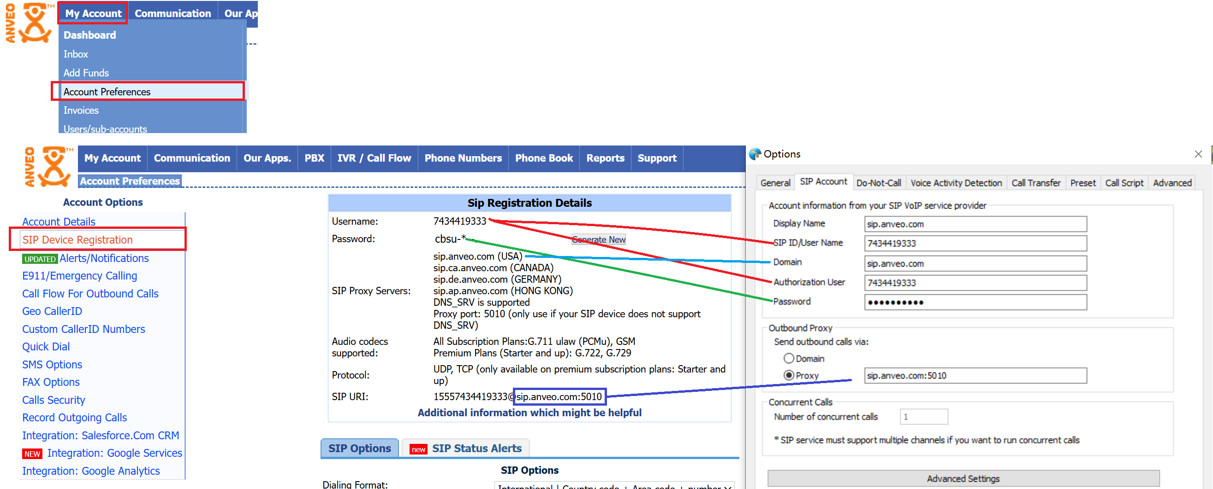Choose Add Funds from My Account menu
The width and height of the screenshot is (1213, 489).
(x=86, y=73)
